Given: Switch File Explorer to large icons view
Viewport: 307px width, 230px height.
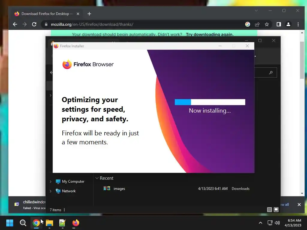Looking at the screenshot, I should pos(276,210).
